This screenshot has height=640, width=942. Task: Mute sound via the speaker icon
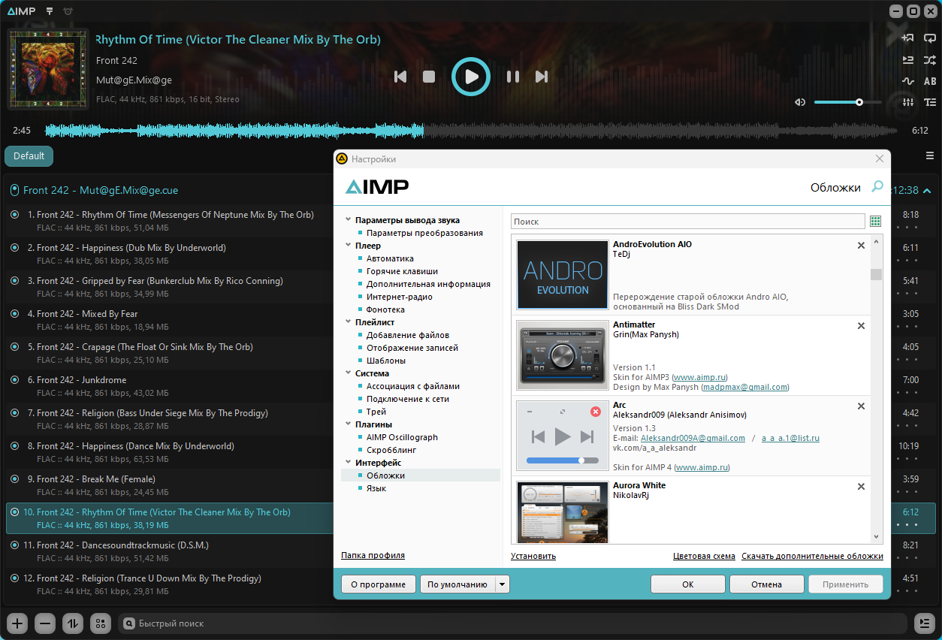[800, 102]
